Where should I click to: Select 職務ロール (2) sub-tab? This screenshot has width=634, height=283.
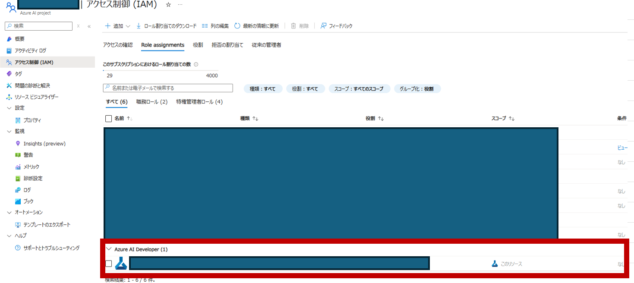152,102
